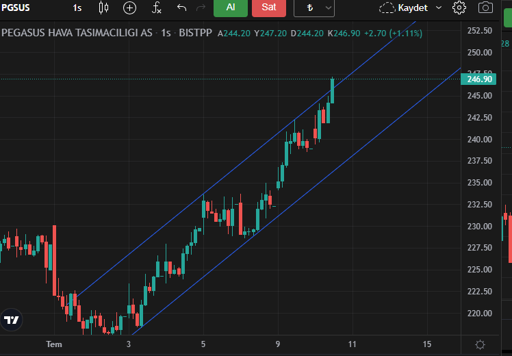Add a symbol to compare with plus icon

[x=129, y=8]
